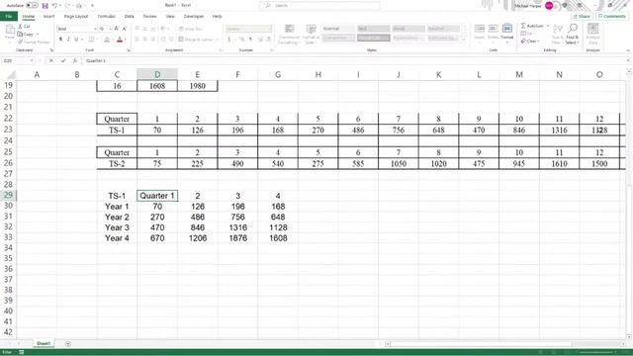Open the Borders icon in Font group
Image resolution: width=633 pixels, height=356 pixels.
click(x=92, y=40)
